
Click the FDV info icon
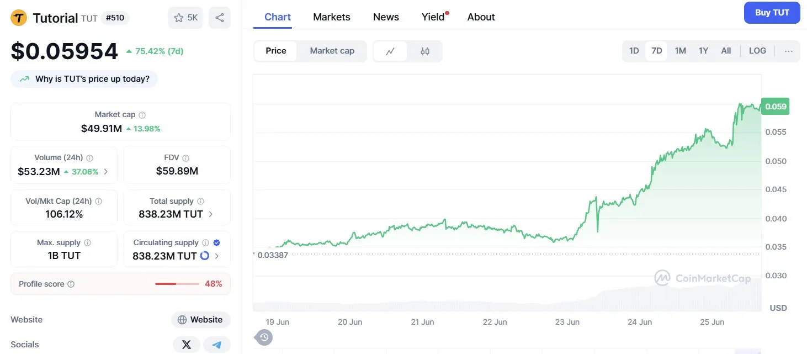(x=185, y=158)
